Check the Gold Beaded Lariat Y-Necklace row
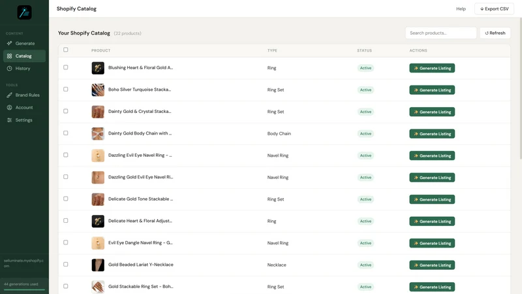Screen dimensions: 522x294 66,265
